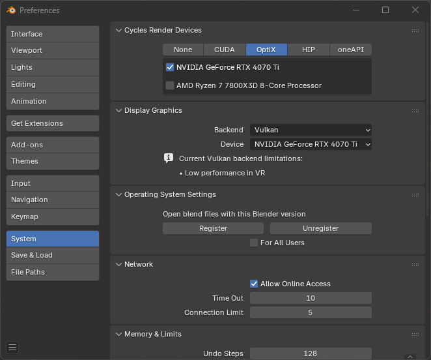431x360 pixels.
Task: Collapse the Cycles Render Devices panel
Action: [118, 30]
